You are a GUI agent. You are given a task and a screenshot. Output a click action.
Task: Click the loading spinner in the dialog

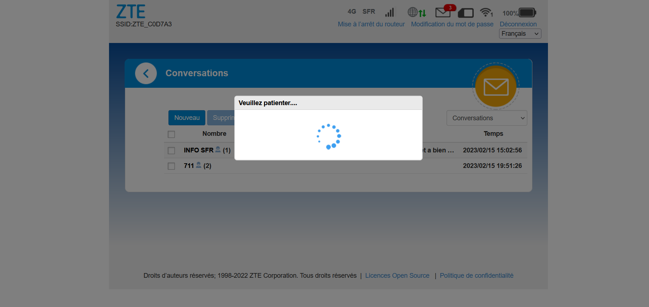[x=329, y=137]
